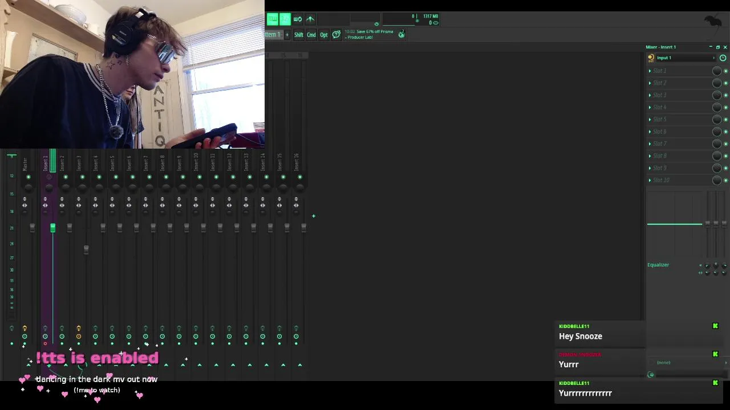Mute the Master track via its green LED
730x410 pixels.
[29, 177]
